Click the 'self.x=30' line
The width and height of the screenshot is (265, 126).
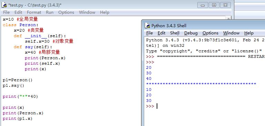click(x=49, y=41)
